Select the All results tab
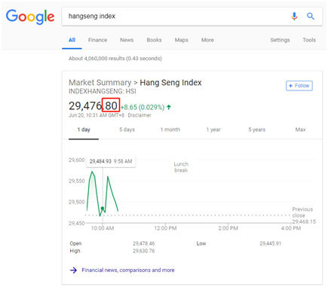The width and height of the screenshot is (328, 287). 72,40
